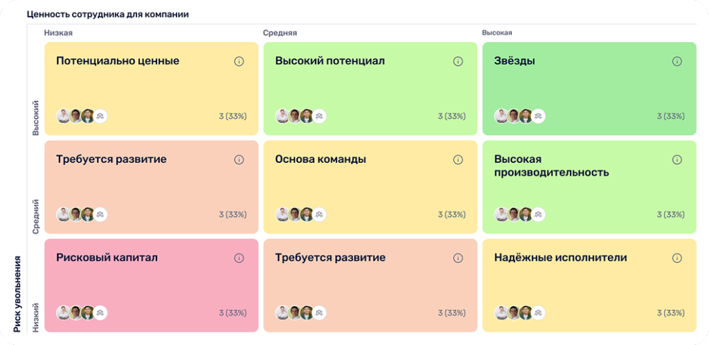Click the group icon in Звёзды card

click(x=538, y=116)
